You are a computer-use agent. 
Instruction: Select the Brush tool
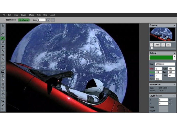coord(3,34)
